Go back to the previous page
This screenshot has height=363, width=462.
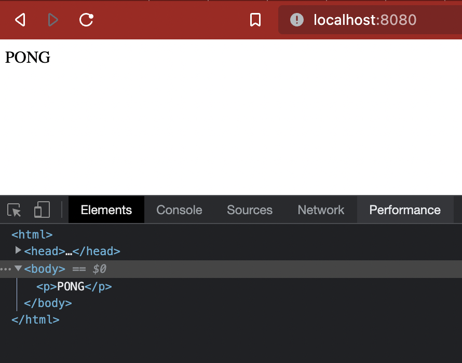(20, 20)
